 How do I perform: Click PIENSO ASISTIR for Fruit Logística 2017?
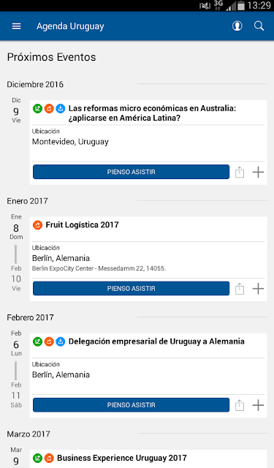pyautogui.click(x=132, y=288)
